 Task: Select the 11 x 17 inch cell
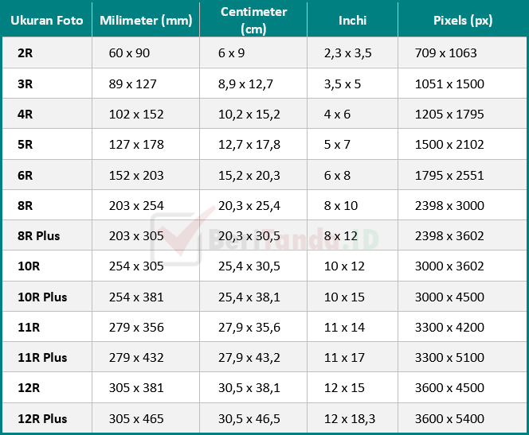coord(344,358)
